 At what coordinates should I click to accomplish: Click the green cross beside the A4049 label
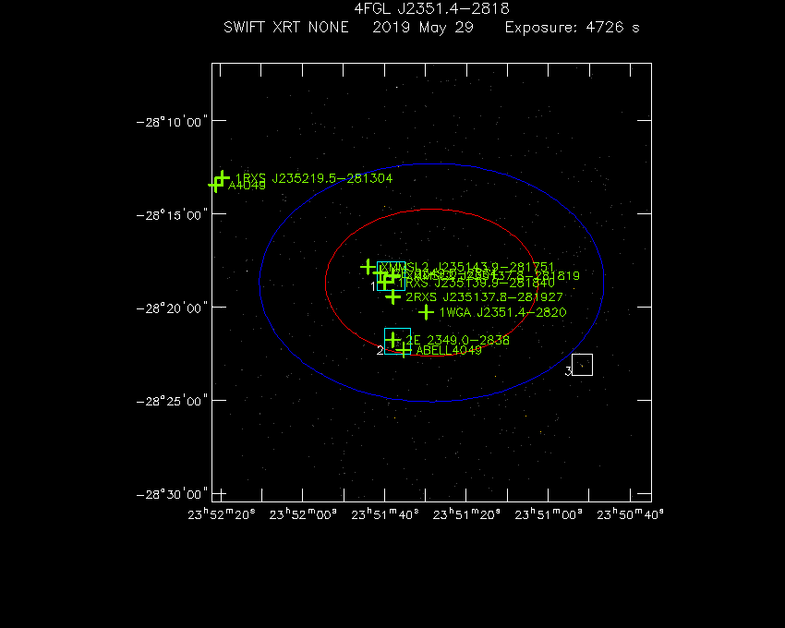coord(216,185)
